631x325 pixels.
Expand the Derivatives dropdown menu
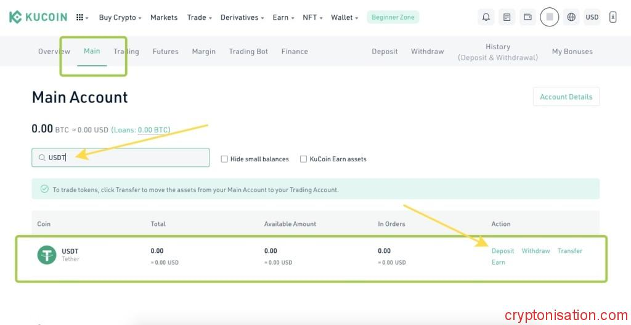click(x=242, y=17)
